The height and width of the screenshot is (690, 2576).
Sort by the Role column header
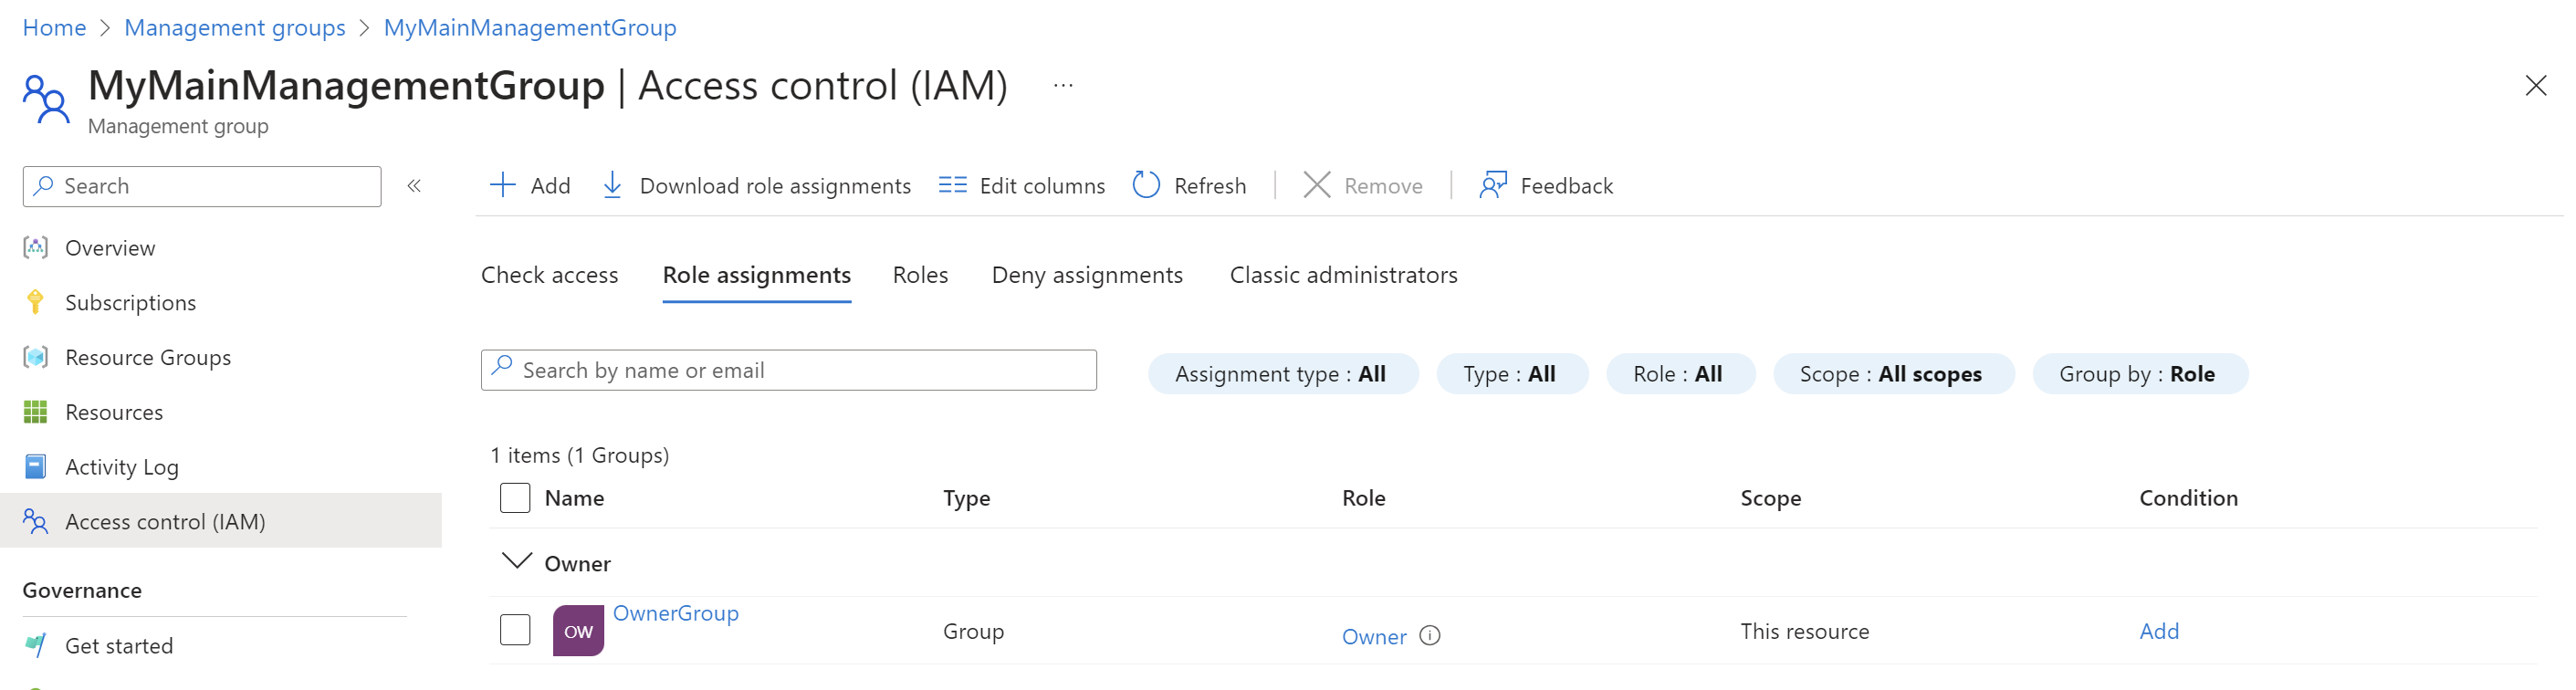tap(1363, 498)
